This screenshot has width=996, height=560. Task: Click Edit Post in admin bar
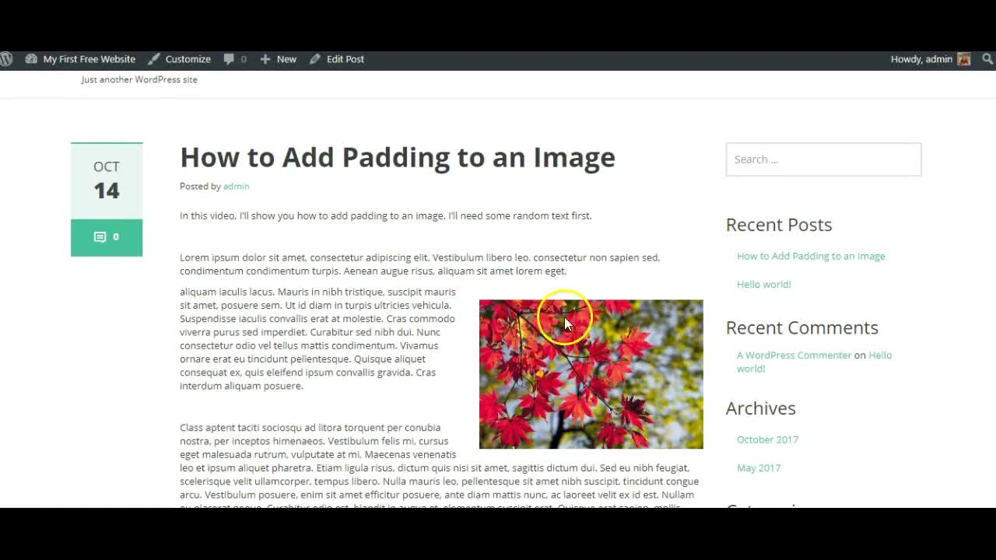(337, 59)
